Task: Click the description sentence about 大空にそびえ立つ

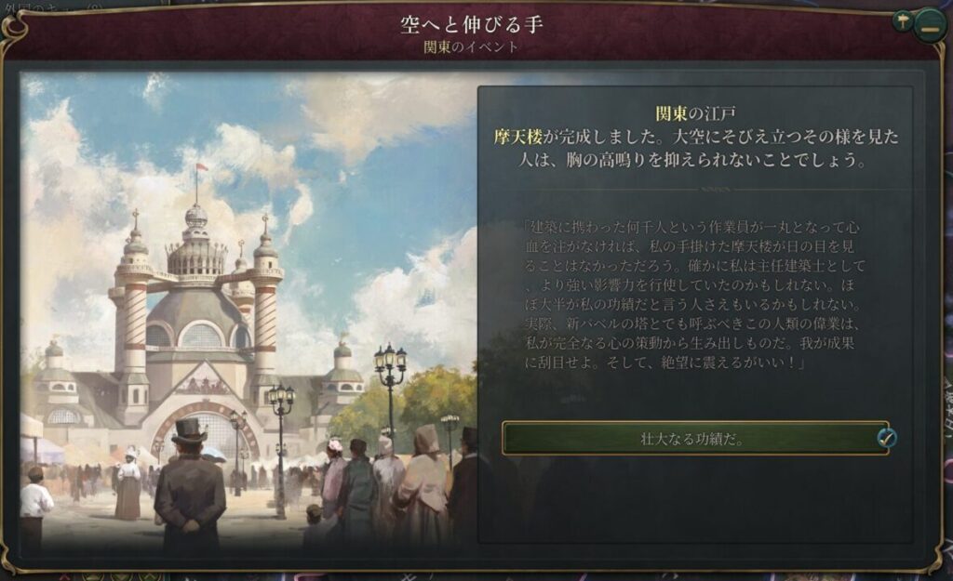Action: point(694,149)
